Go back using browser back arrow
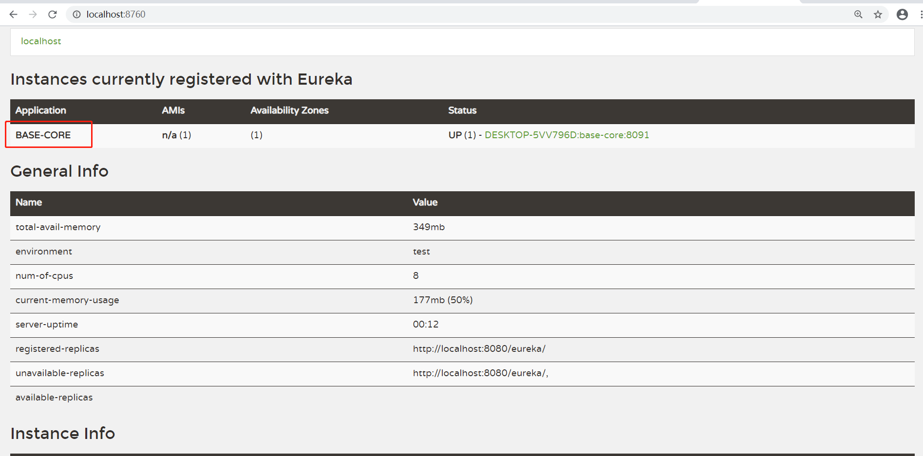Viewport: 923px width, 456px height. click(13, 15)
